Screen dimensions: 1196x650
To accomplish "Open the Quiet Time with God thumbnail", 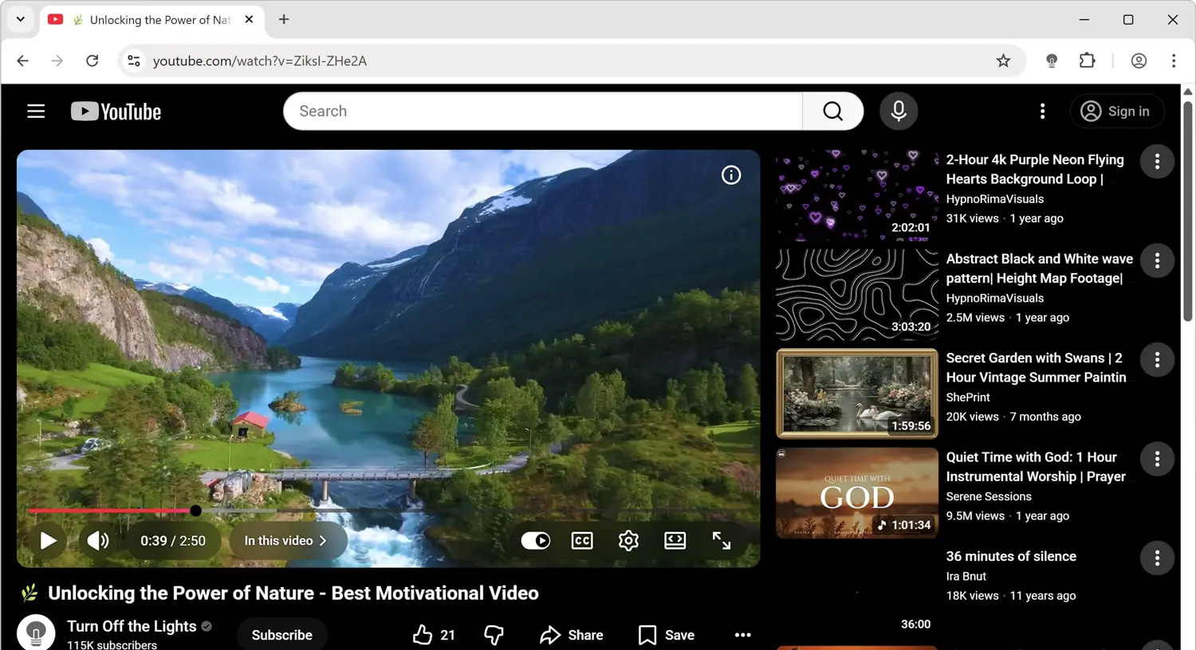I will [x=856, y=492].
